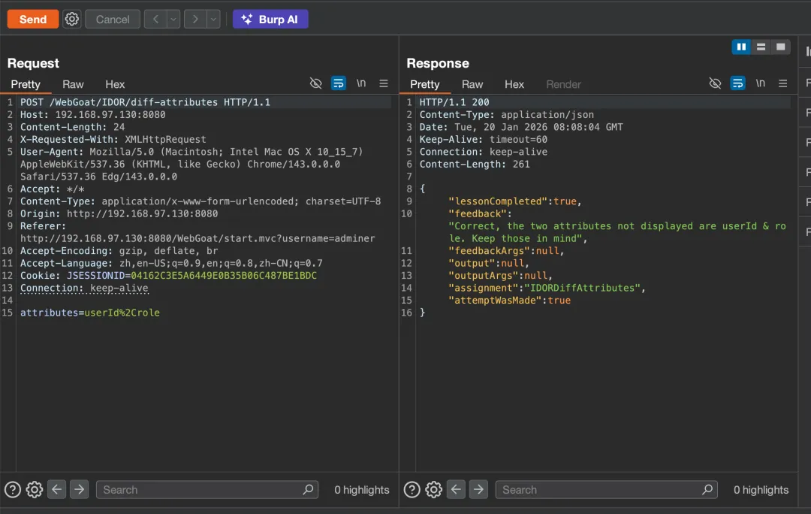This screenshot has height=514, width=811.
Task: Switch Response view to Render tab
Action: point(563,84)
